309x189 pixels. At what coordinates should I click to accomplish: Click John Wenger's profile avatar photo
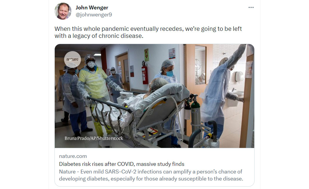coord(63,11)
